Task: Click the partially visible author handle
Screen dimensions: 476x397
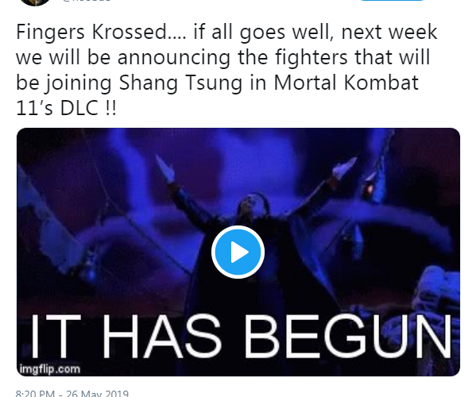Action: pos(87,1)
